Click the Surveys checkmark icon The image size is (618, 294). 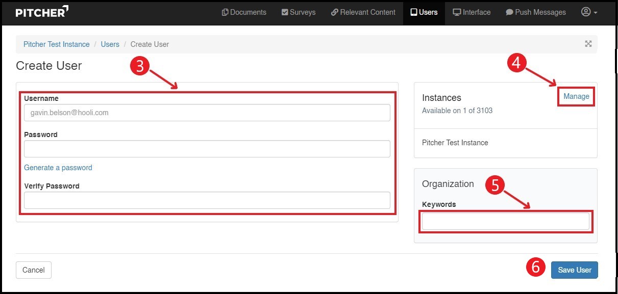click(284, 12)
